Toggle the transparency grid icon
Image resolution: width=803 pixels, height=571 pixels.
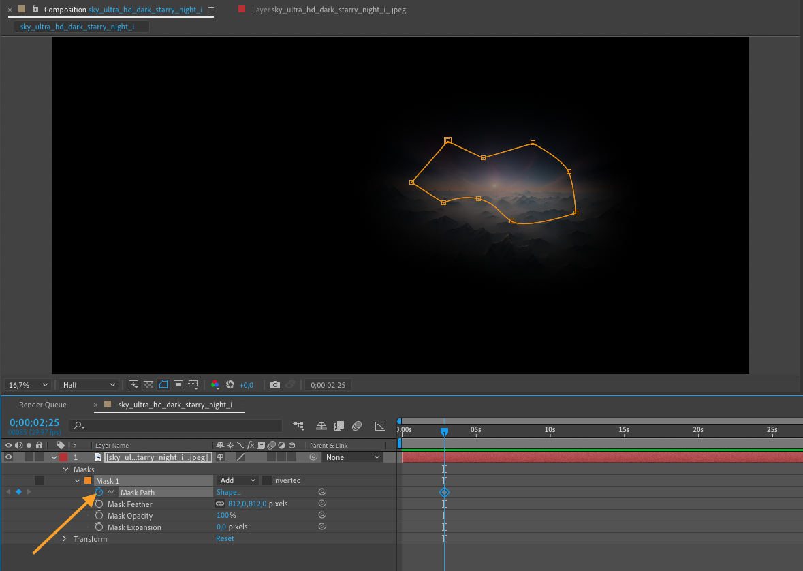click(148, 385)
